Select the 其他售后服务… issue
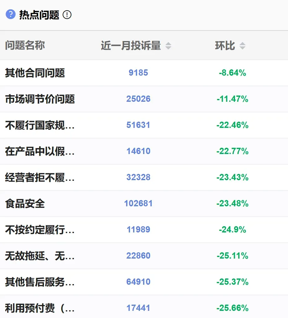This screenshot has height=318, width=288. tap(40, 282)
